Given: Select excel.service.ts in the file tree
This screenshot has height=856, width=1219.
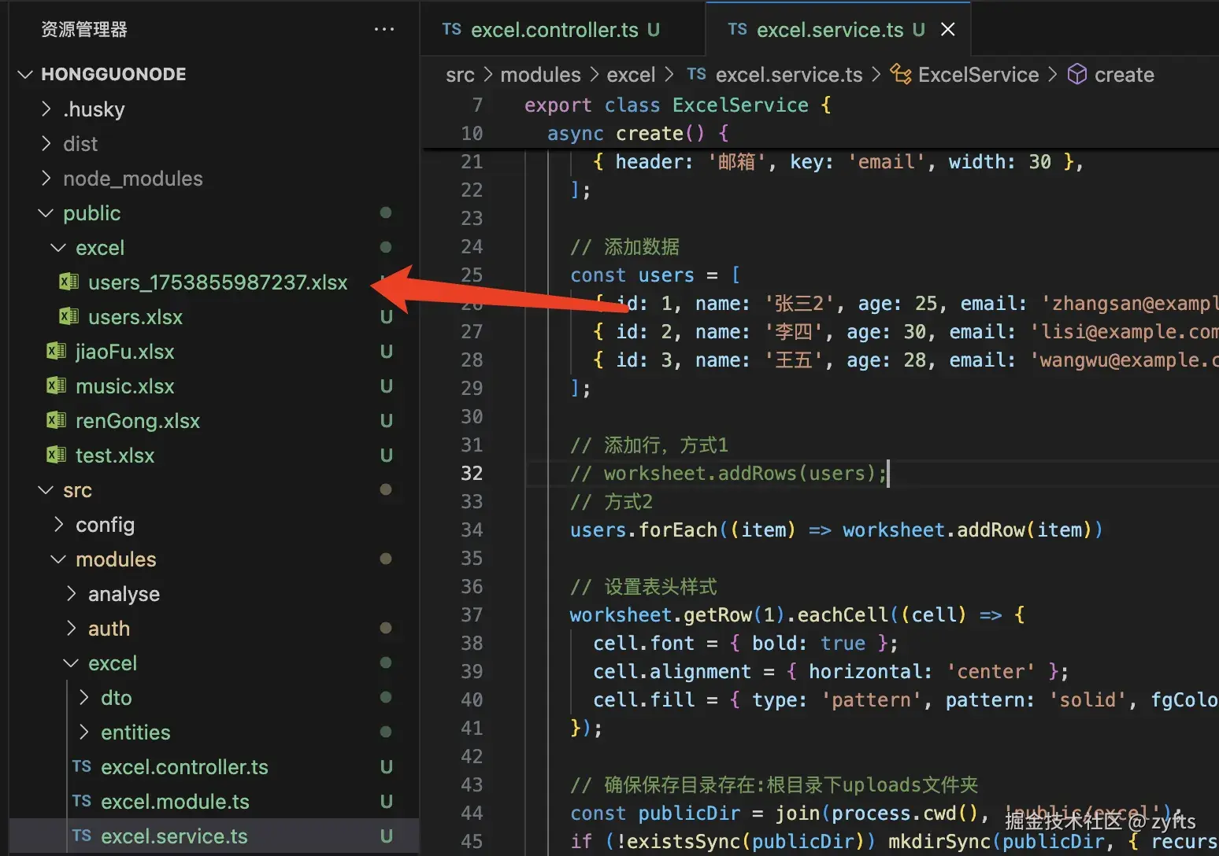Looking at the screenshot, I should (x=174, y=836).
